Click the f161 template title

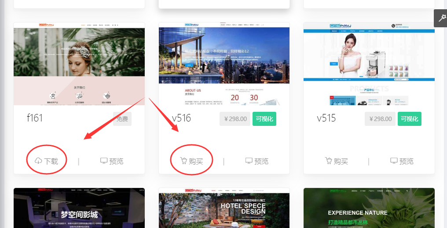tap(35, 118)
